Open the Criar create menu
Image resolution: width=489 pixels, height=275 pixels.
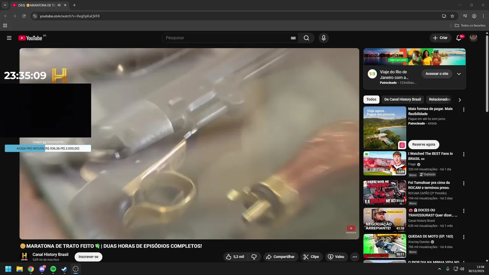click(x=440, y=38)
